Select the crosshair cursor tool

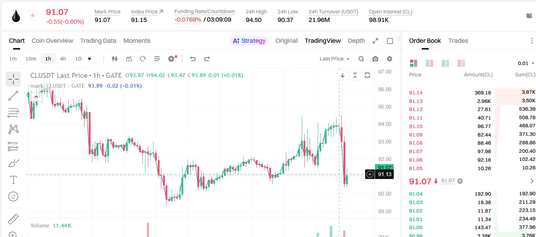click(13, 79)
